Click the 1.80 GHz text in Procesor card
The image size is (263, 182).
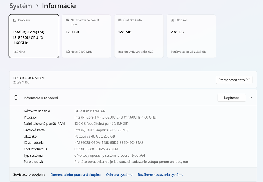click(19, 52)
